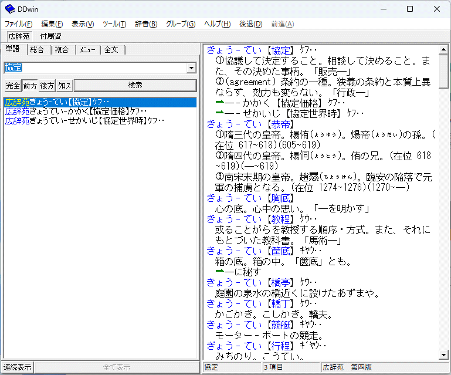The image size is (451, 375).
Task: Click the DDwin book icon in title bar
Action: pos(10,9)
